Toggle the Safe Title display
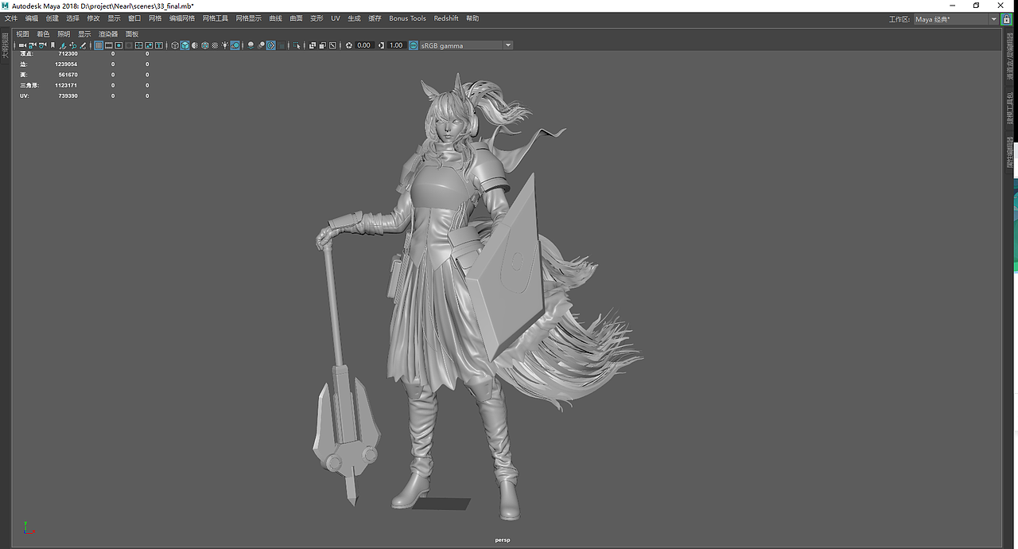1018x549 pixels. coord(159,45)
